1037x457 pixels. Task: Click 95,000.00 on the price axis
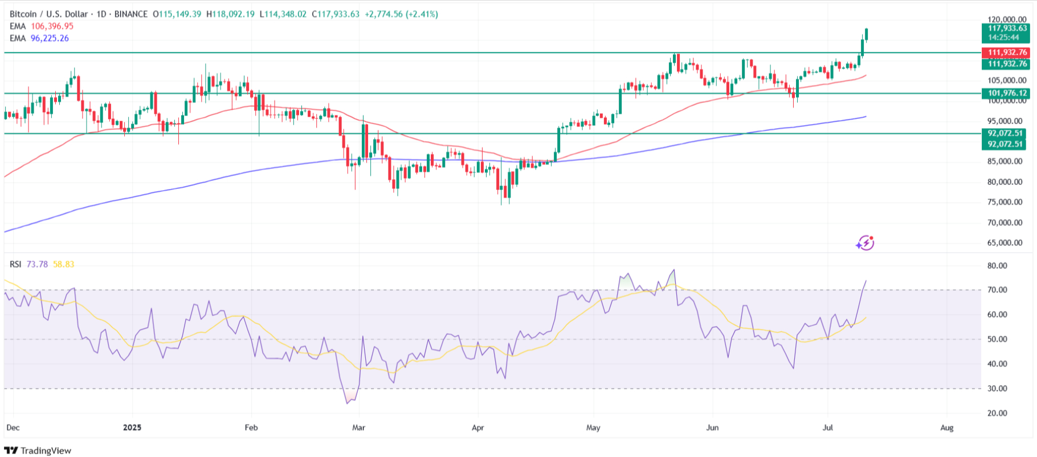point(1005,121)
